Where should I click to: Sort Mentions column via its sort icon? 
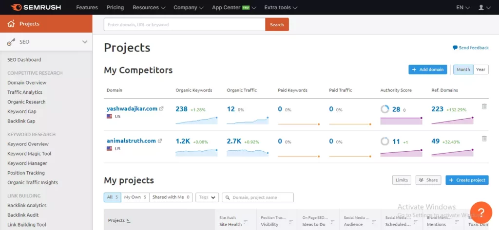pos(457,221)
